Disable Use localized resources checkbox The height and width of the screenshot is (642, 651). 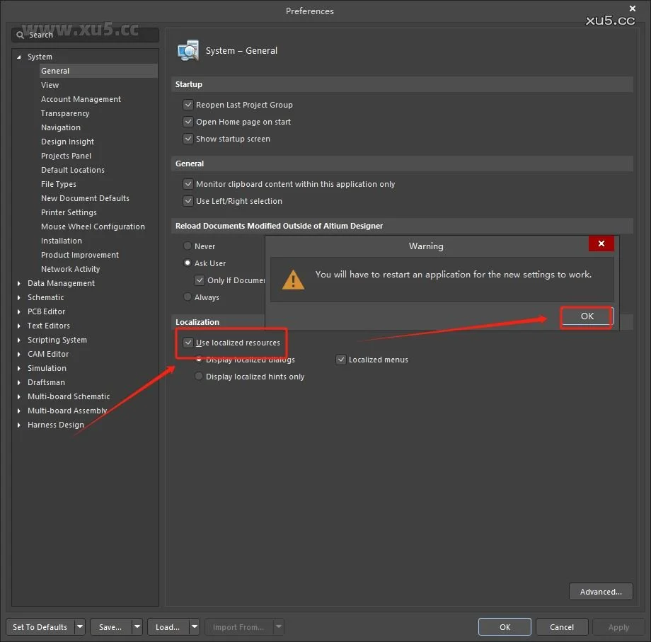click(188, 343)
